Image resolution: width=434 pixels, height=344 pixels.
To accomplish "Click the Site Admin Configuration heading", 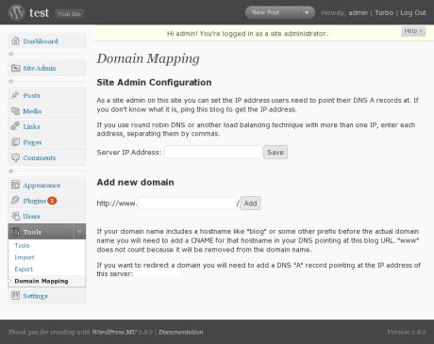I will (154, 82).
